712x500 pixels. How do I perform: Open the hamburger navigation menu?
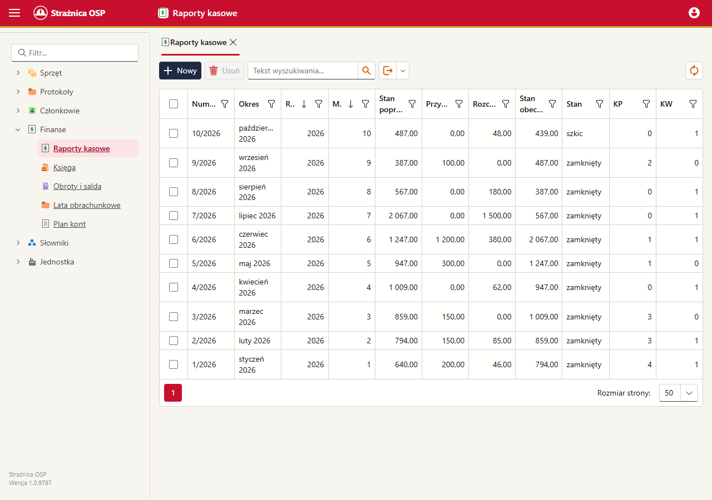[14, 13]
